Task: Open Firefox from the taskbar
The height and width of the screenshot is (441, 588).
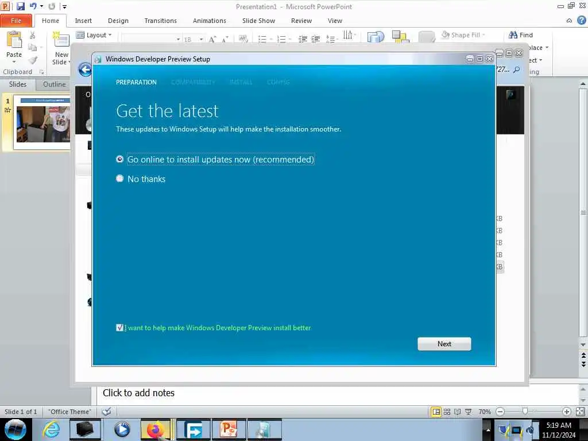Action: [x=155, y=430]
